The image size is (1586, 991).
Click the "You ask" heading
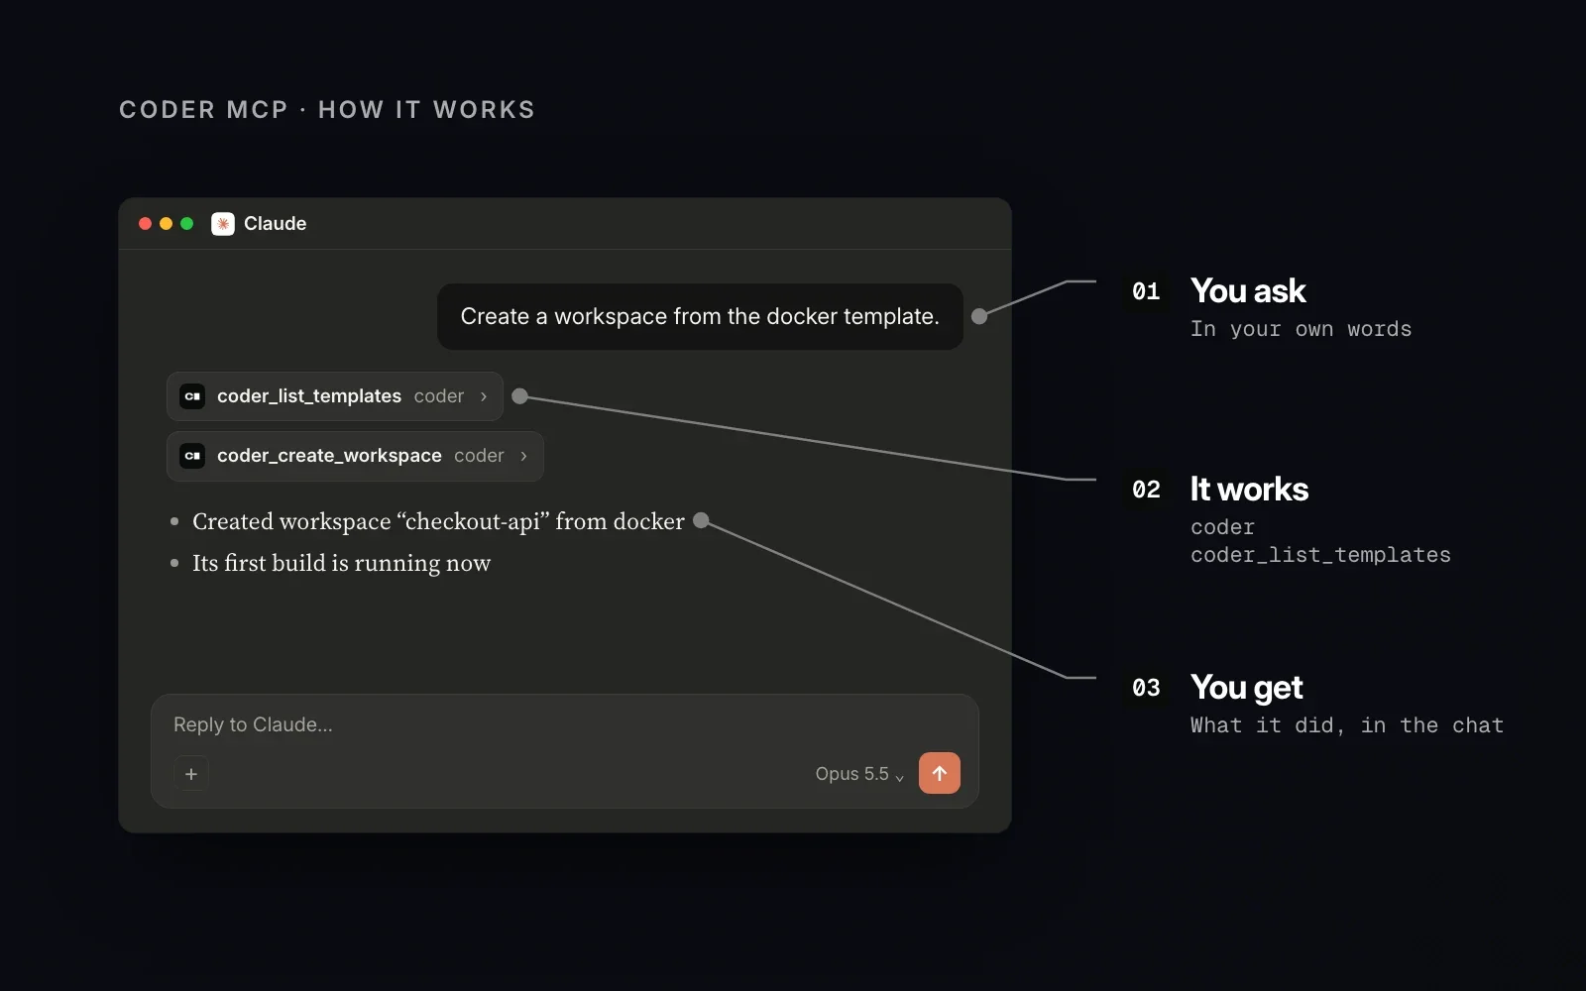click(x=1248, y=291)
